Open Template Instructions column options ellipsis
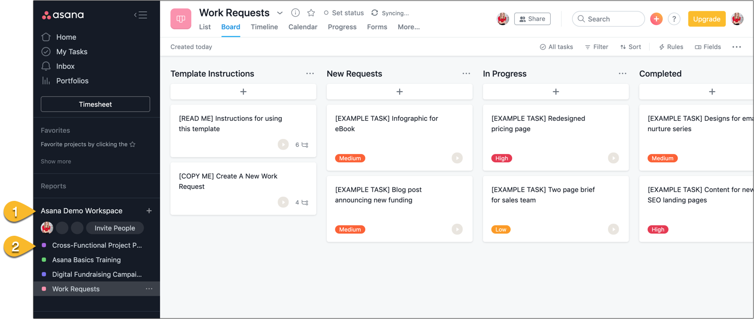Screen dimensions: 754x319 [x=310, y=74]
